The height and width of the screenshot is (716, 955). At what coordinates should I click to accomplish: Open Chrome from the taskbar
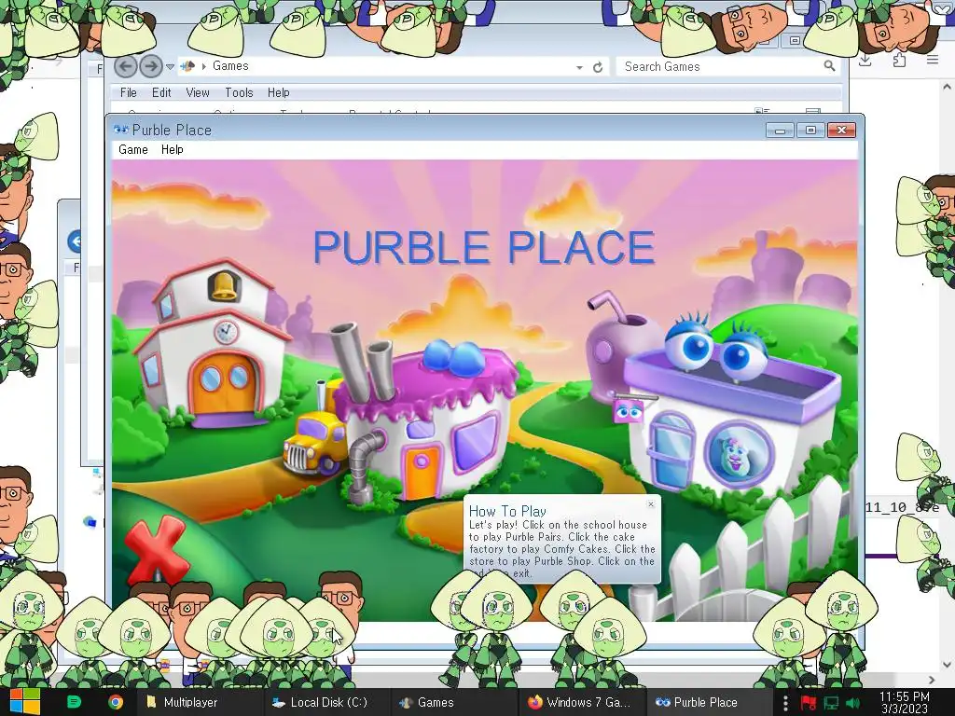[x=115, y=702]
